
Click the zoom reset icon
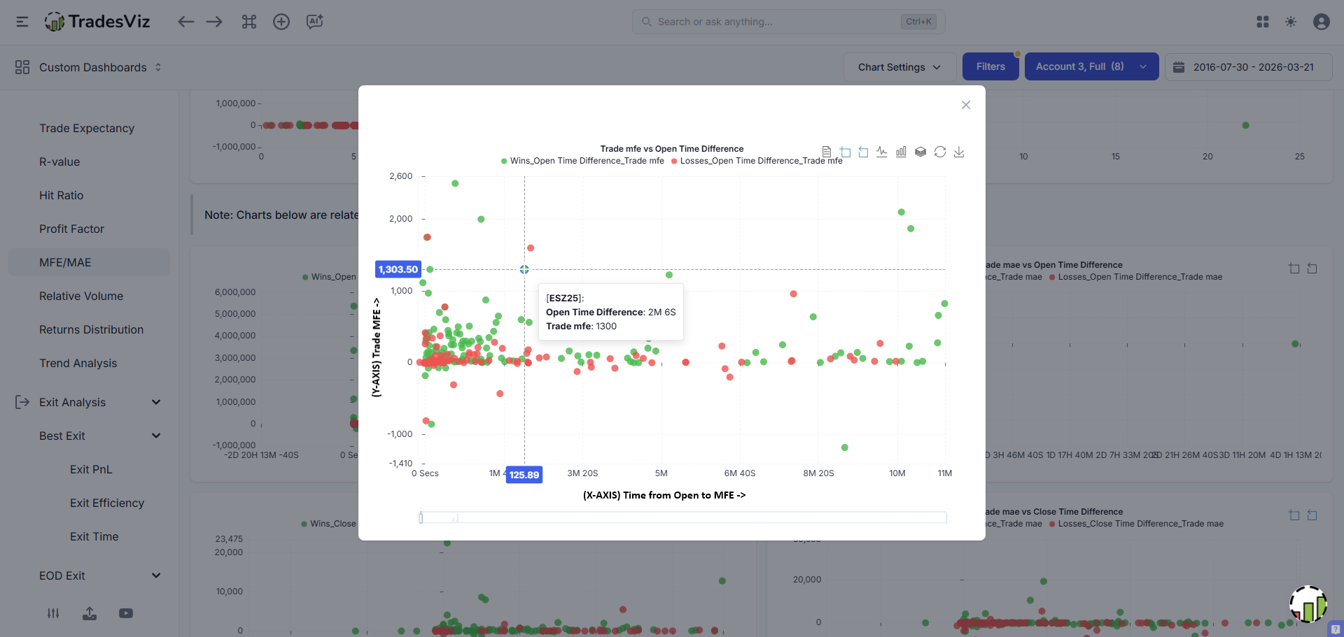tap(863, 152)
